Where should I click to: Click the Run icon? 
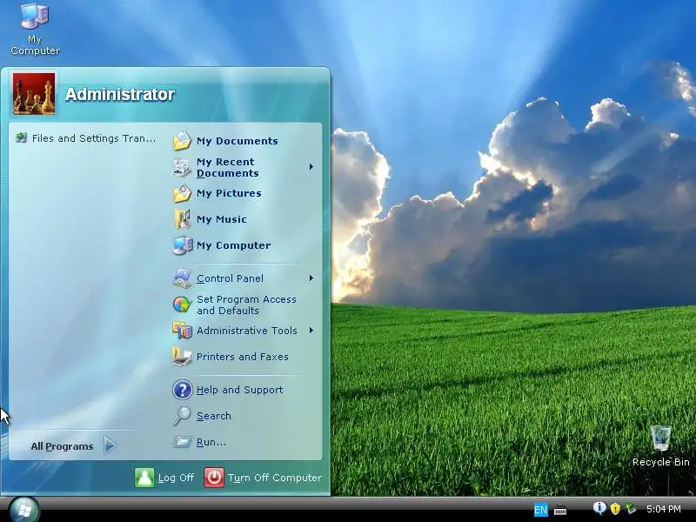pyautogui.click(x=182, y=442)
